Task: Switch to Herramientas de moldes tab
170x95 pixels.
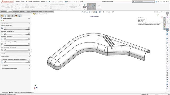Action: [19, 12]
